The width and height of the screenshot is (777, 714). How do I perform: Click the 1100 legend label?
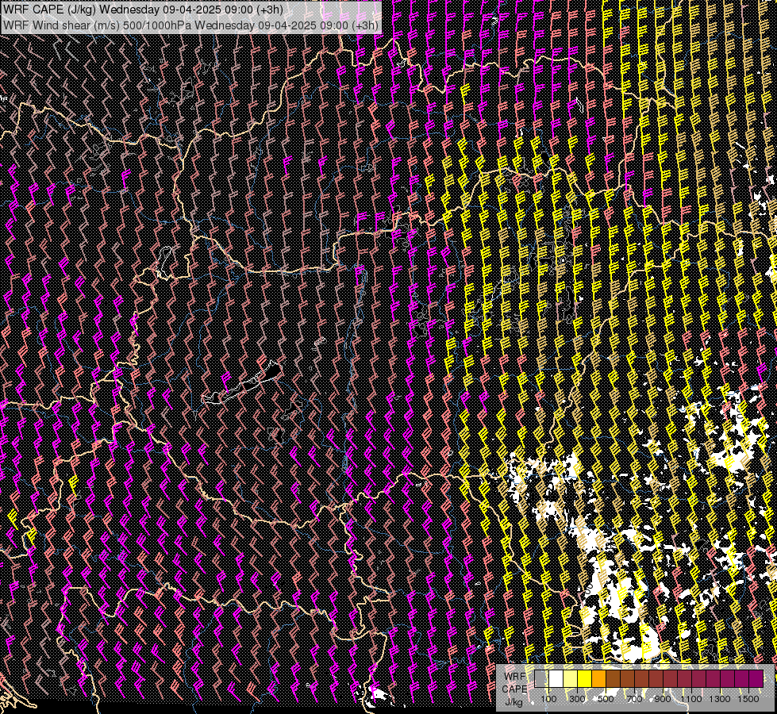point(691,699)
